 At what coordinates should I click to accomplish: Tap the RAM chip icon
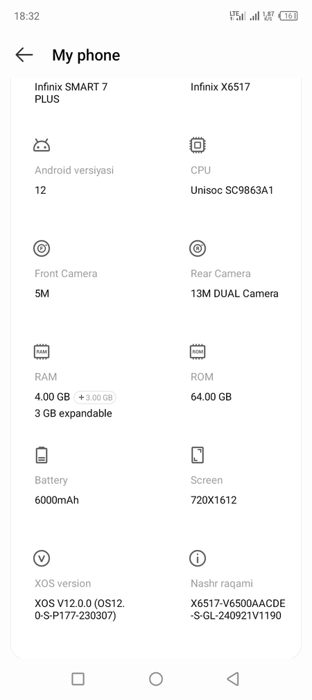(x=42, y=352)
